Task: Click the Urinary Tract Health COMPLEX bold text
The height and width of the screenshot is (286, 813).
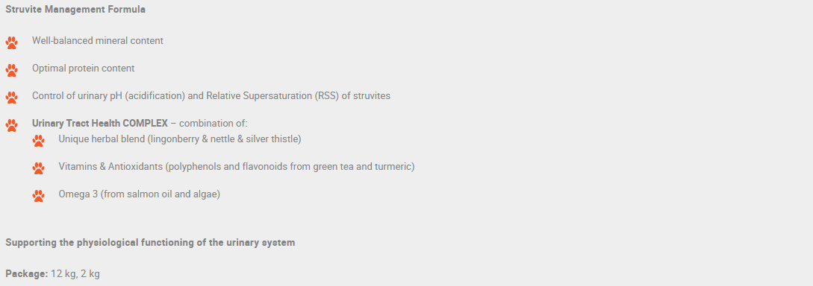Action: tap(99, 123)
